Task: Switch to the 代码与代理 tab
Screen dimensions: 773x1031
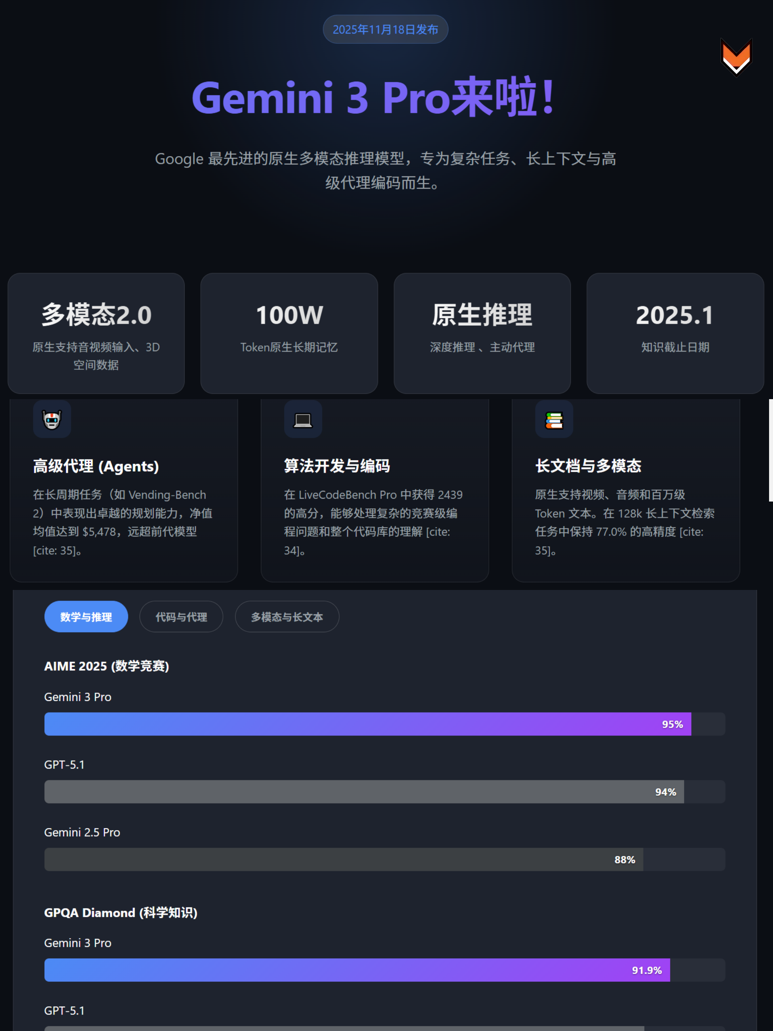Action: pos(181,617)
